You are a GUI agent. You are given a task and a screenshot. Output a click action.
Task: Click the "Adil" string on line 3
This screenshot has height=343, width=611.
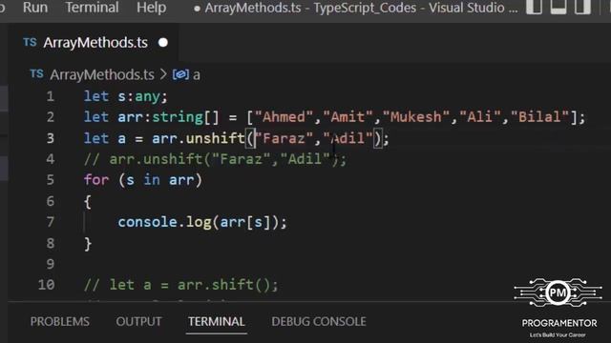(348, 138)
